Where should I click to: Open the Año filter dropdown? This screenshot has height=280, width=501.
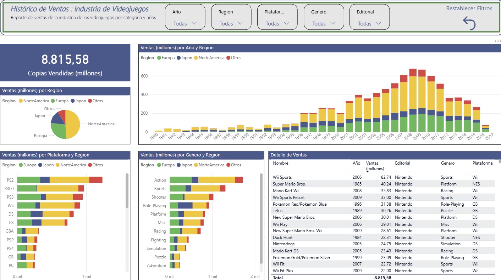click(185, 23)
